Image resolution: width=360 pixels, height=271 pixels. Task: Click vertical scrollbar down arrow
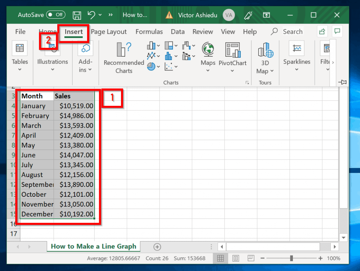[343, 238]
